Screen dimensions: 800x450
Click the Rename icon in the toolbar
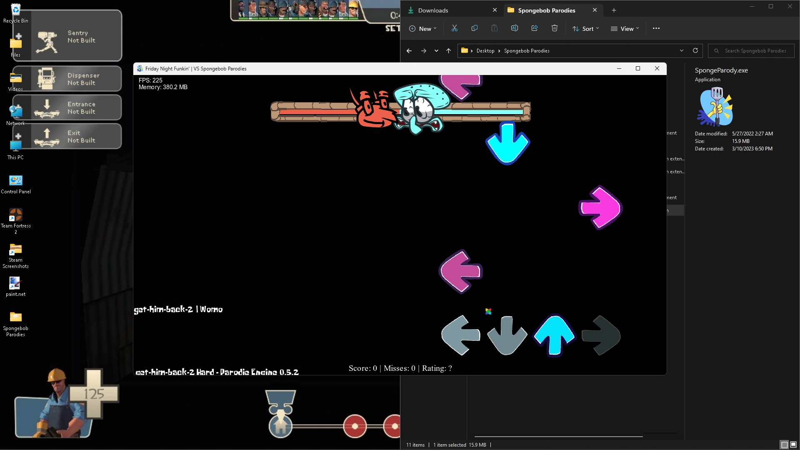coord(515,28)
